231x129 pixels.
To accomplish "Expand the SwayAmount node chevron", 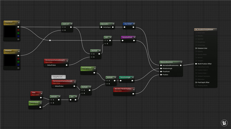I will pyautogui.click(x=95, y=69).
